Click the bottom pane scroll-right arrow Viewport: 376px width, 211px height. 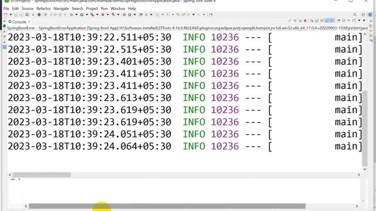pyautogui.click(x=357, y=206)
